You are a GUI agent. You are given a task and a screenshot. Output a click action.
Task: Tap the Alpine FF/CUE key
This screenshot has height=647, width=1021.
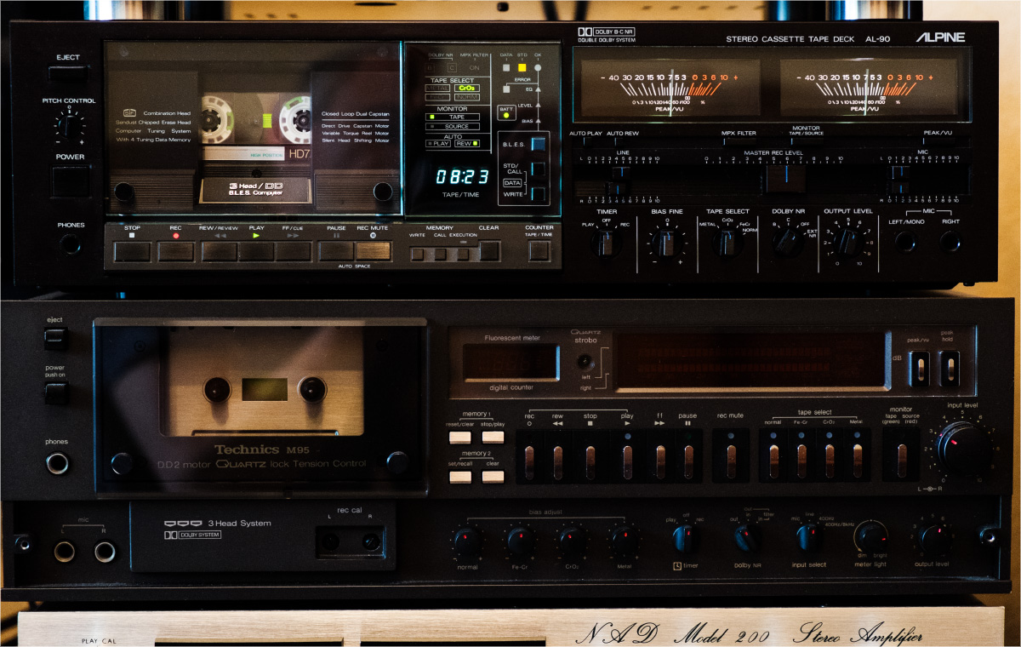[294, 251]
